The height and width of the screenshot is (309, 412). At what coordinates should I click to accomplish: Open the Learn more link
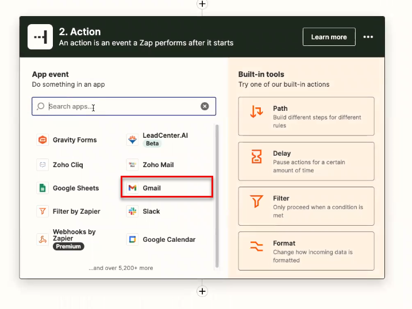tap(329, 37)
